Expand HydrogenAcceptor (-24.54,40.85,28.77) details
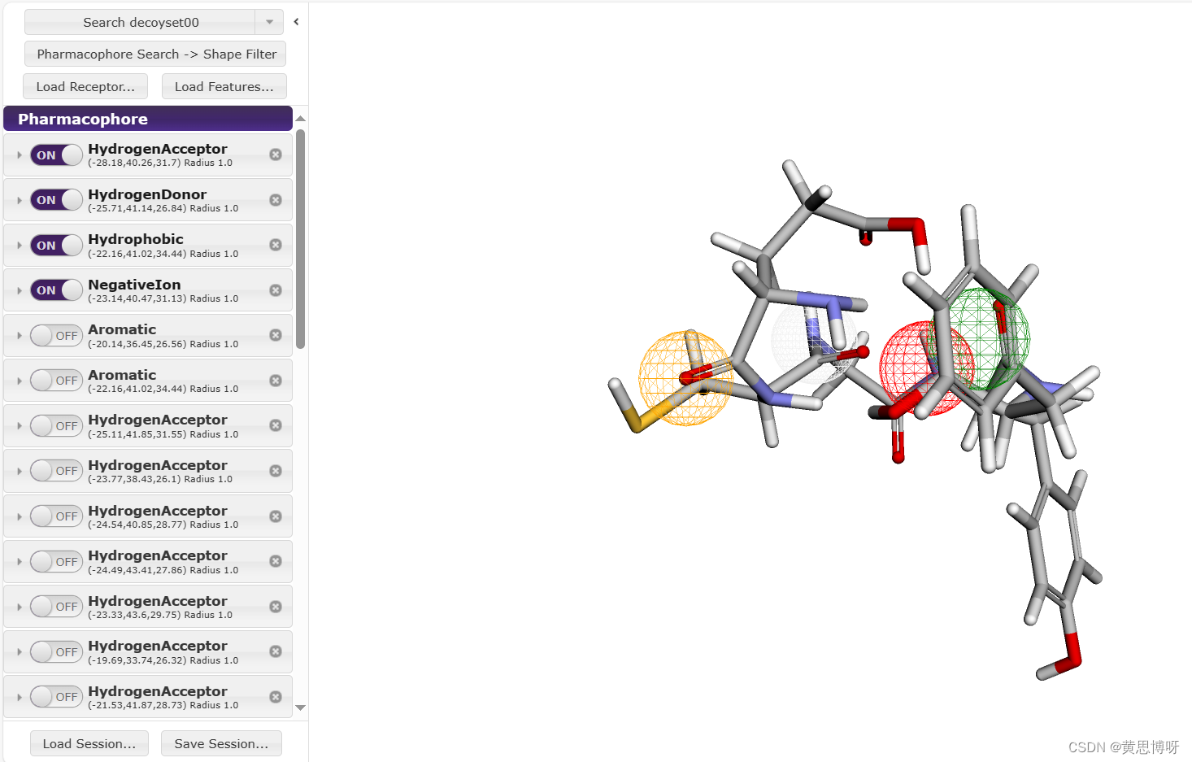Screen dimensions: 1192x762 (19, 516)
